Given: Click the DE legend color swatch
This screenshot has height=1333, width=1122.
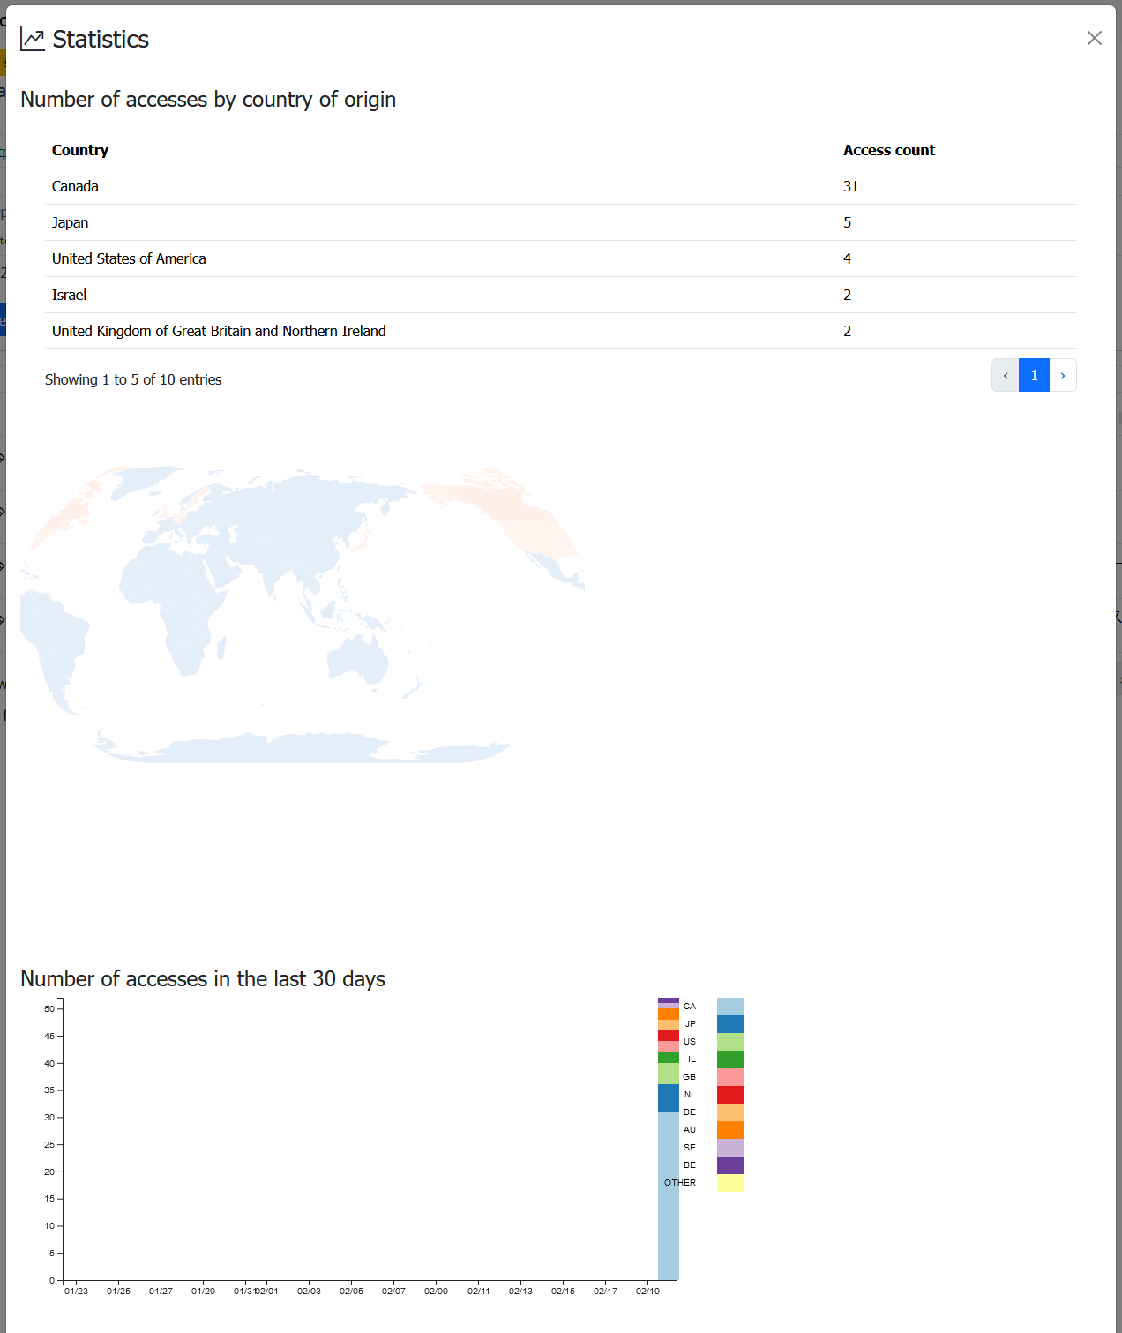Looking at the screenshot, I should pyautogui.click(x=730, y=1112).
